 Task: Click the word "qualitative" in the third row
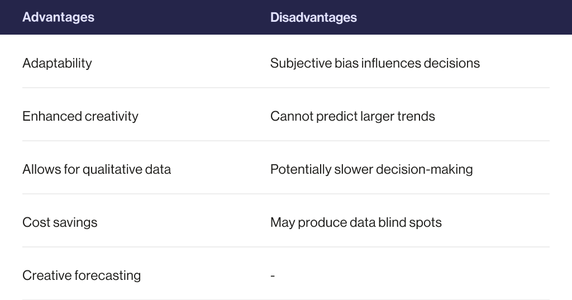click(x=109, y=169)
